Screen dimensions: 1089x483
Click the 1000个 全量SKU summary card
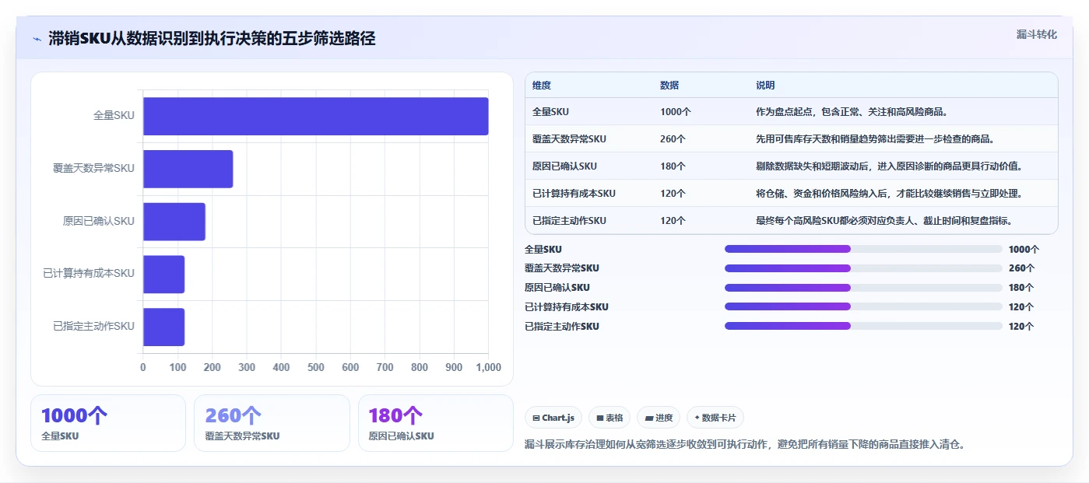(108, 423)
